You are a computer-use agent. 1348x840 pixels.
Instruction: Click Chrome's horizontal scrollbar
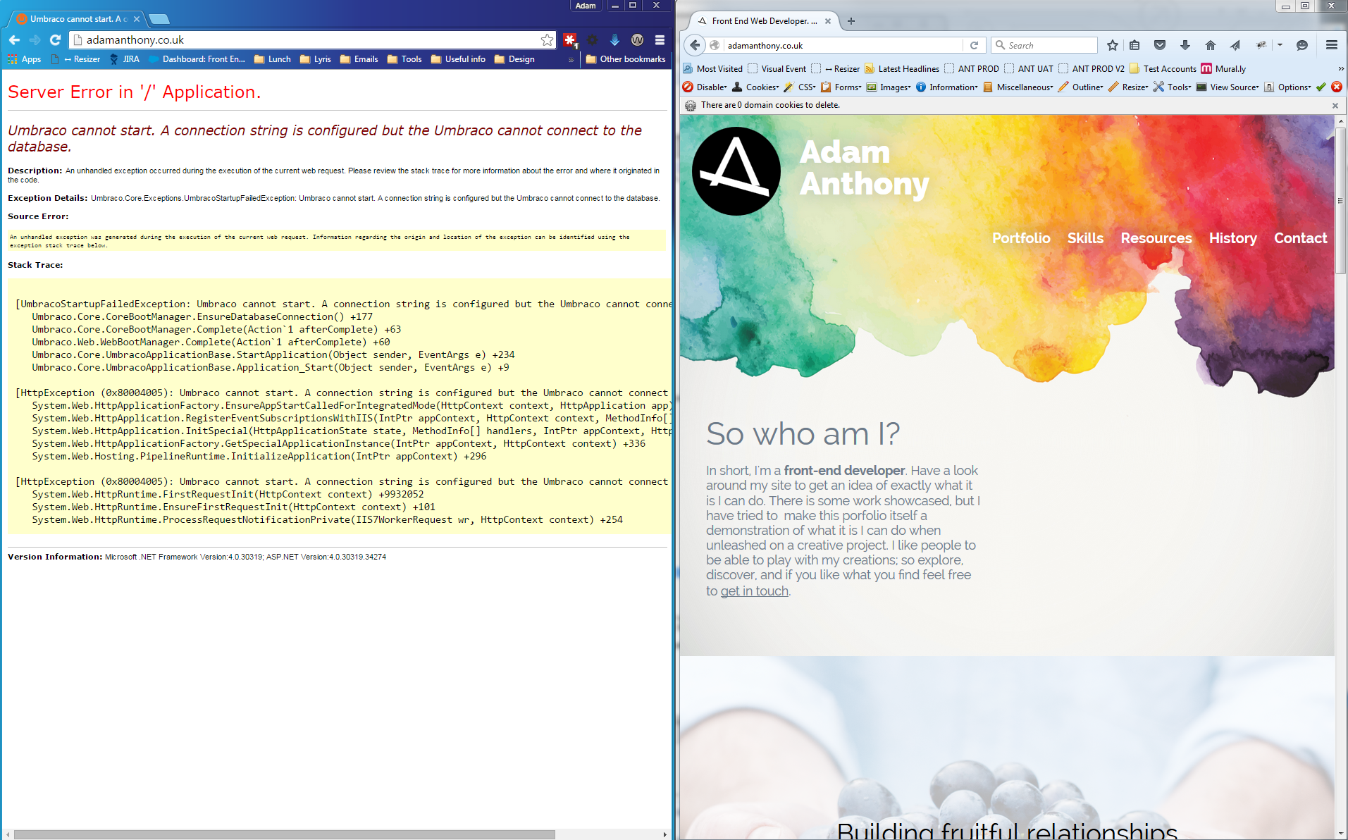(285, 834)
